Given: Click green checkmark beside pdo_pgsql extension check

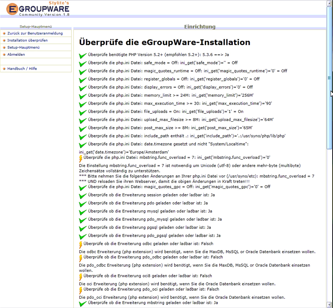Looking at the screenshot, I should click(83, 236).
